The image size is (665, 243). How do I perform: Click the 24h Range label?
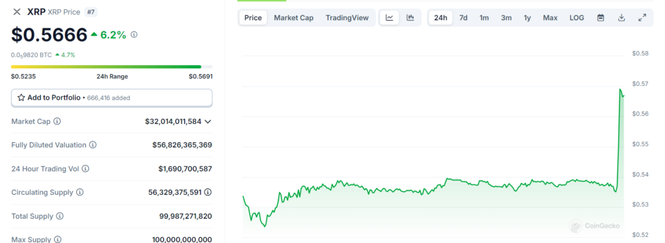click(x=112, y=76)
